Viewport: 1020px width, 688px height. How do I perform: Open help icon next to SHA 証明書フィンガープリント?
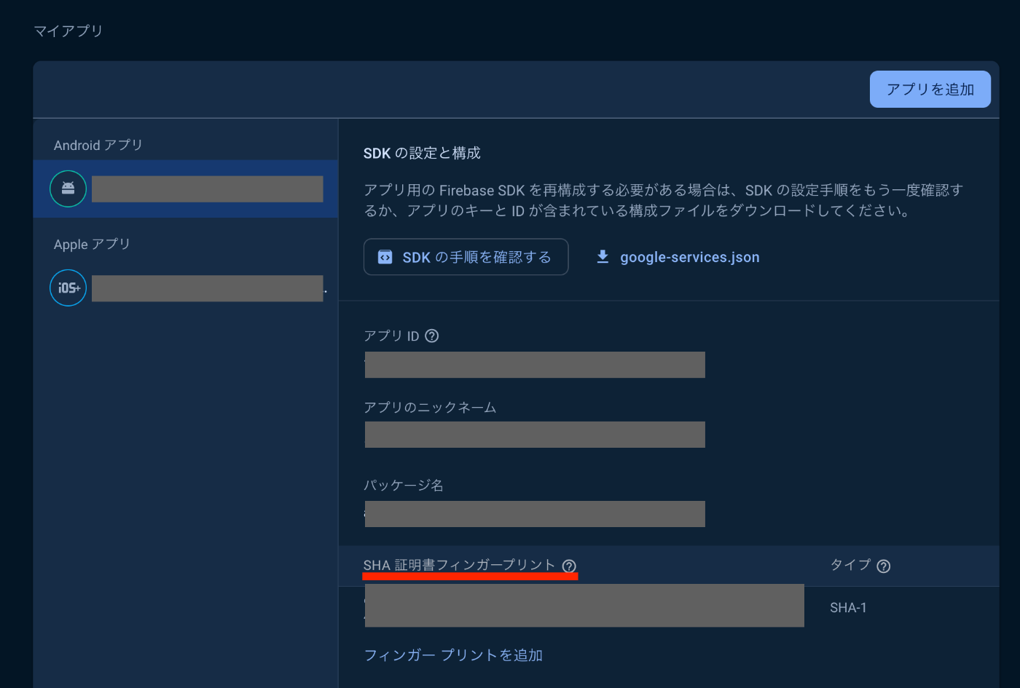point(569,566)
